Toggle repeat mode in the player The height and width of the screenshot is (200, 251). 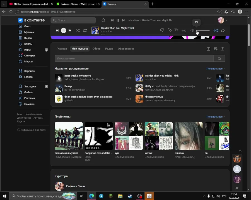click(85, 30)
